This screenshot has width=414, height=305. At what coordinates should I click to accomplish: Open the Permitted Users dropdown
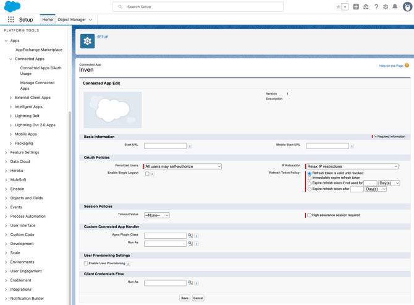tap(183, 166)
